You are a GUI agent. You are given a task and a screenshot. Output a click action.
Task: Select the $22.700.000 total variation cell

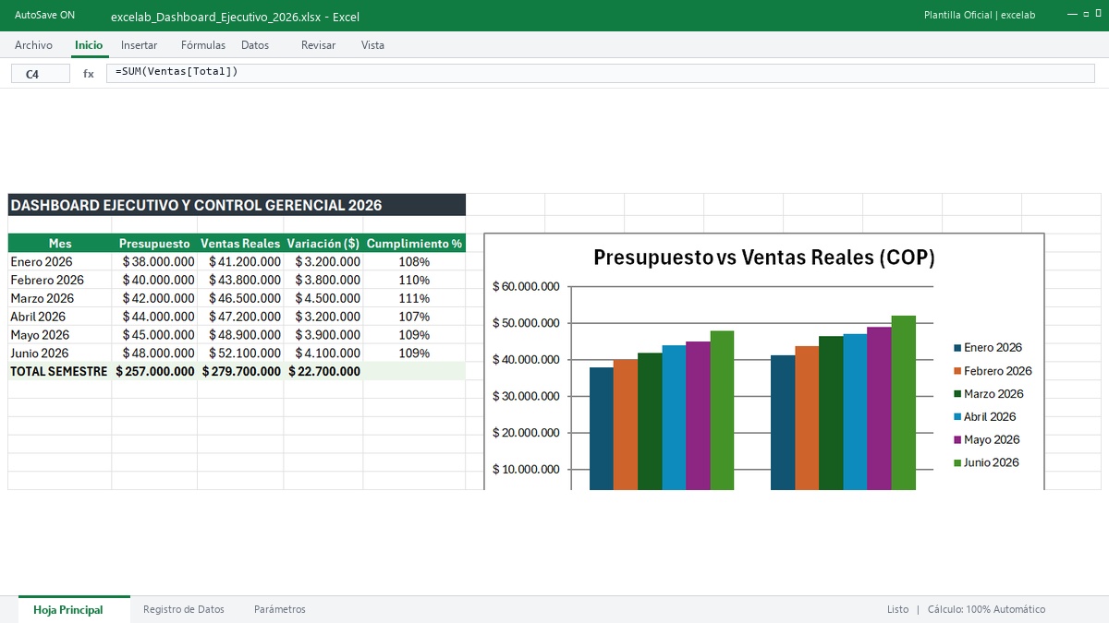pyautogui.click(x=323, y=371)
